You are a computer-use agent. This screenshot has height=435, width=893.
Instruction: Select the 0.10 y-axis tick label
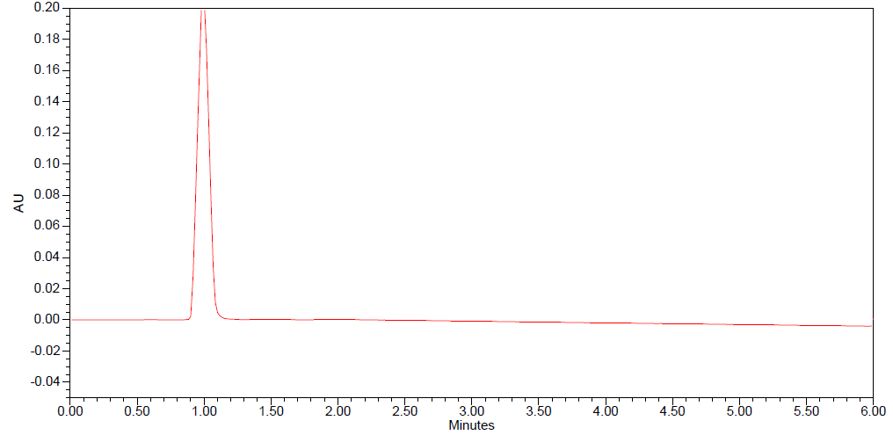click(x=48, y=163)
